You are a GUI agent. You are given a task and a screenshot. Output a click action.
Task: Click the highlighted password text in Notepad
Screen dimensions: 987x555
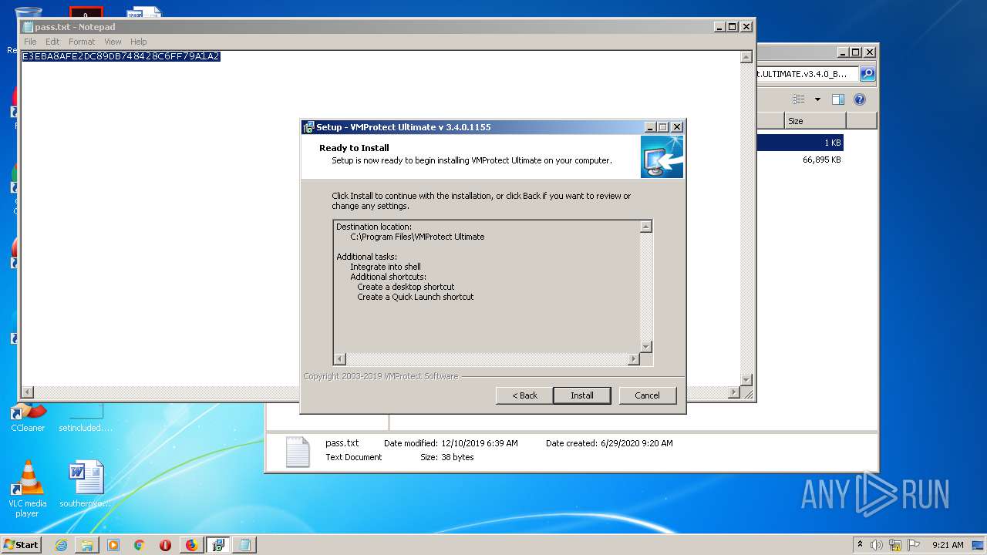pos(121,56)
